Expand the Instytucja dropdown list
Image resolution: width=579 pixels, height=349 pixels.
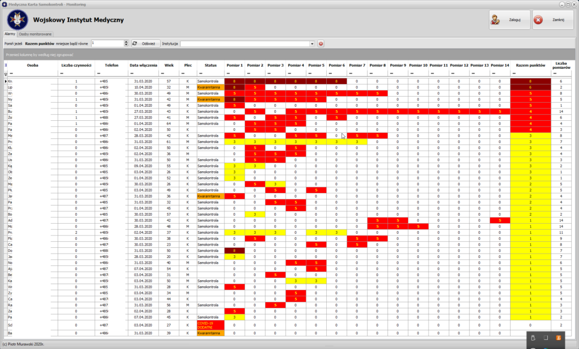point(312,43)
